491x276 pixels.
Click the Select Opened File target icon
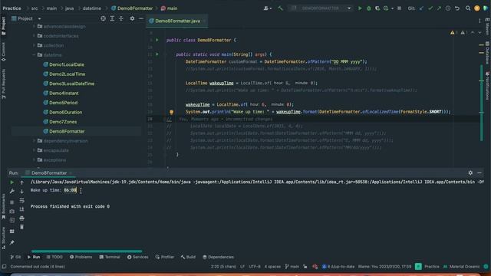[103, 18]
